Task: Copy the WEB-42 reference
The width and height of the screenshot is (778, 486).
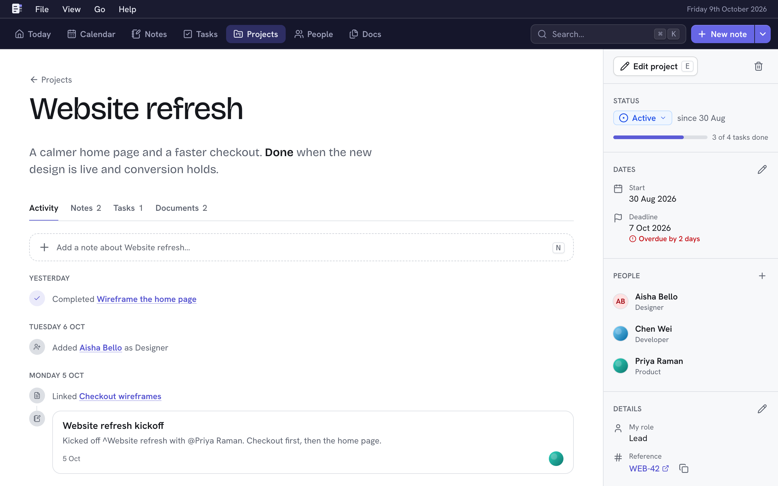Action: [683, 468]
